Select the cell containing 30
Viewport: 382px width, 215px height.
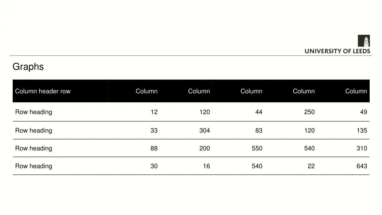[154, 166]
